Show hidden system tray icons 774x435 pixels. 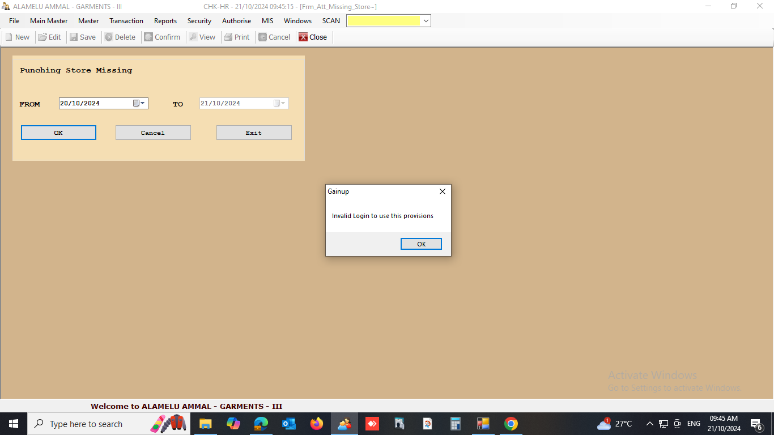(649, 424)
